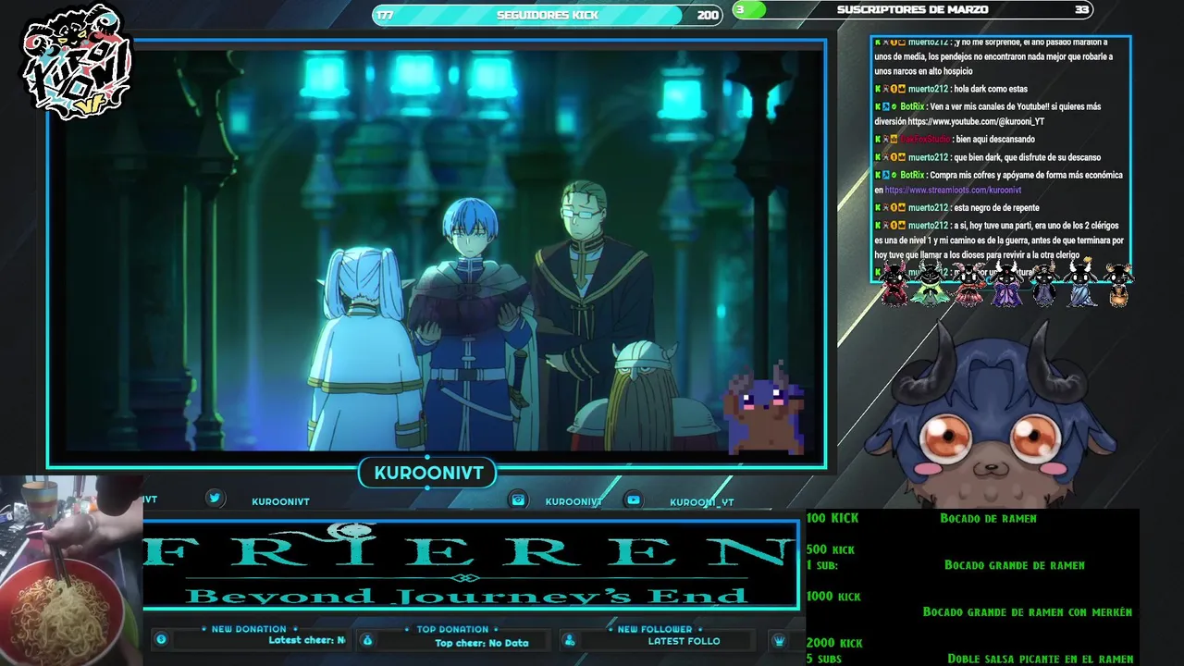Click the Frieren Beyond Journey's End banner
The height and width of the screenshot is (666, 1184).
tap(471, 564)
